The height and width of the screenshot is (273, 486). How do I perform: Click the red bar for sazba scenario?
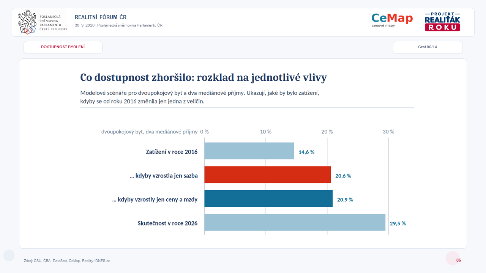268,175
